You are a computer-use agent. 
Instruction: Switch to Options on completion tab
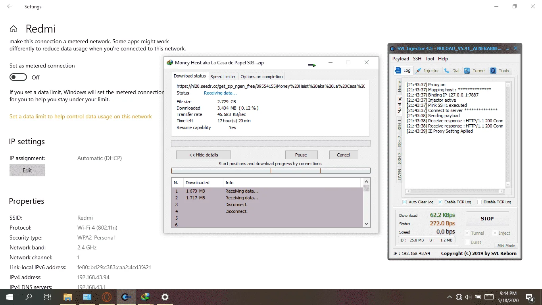(261, 77)
